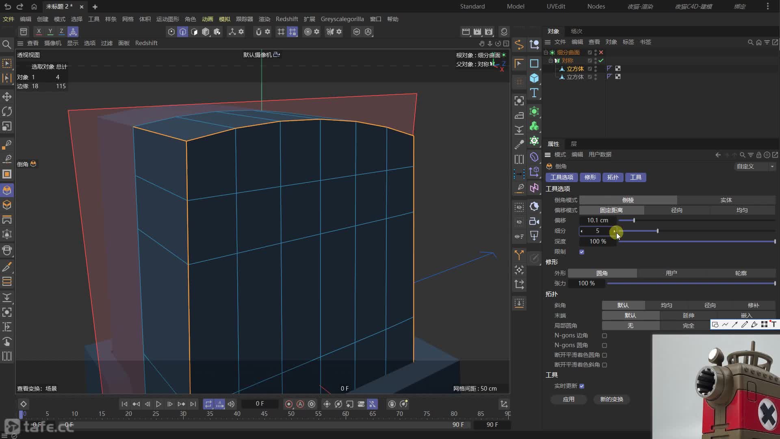The width and height of the screenshot is (780, 439).
Task: Click the bevel tool icon in left toolbar
Action: [7, 190]
